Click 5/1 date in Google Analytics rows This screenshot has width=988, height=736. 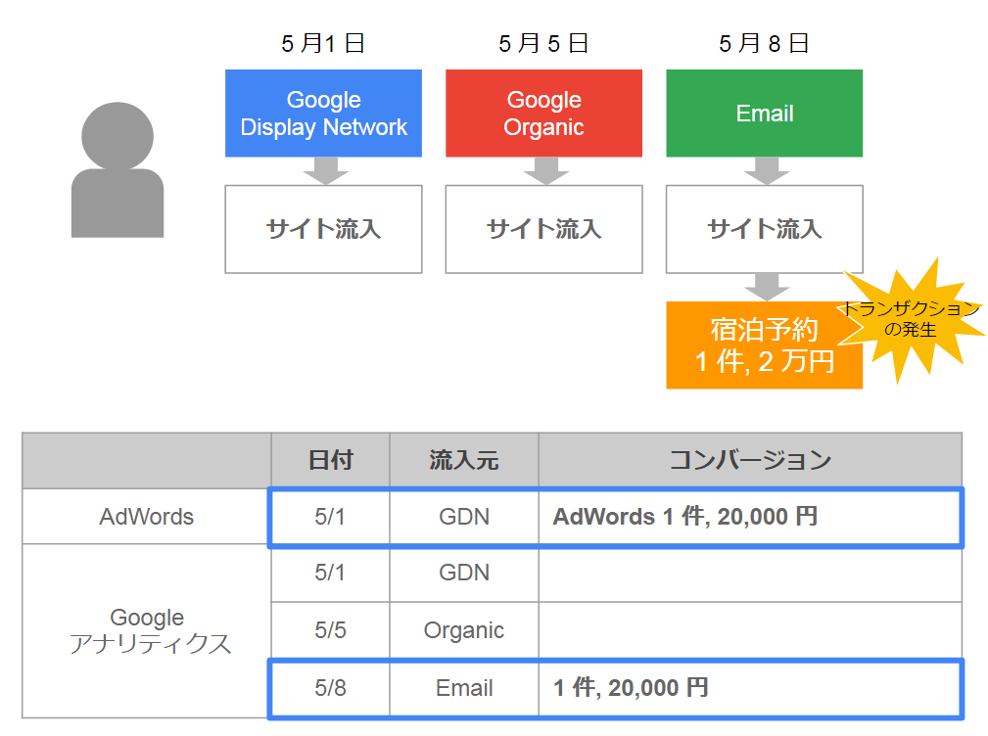[x=330, y=573]
